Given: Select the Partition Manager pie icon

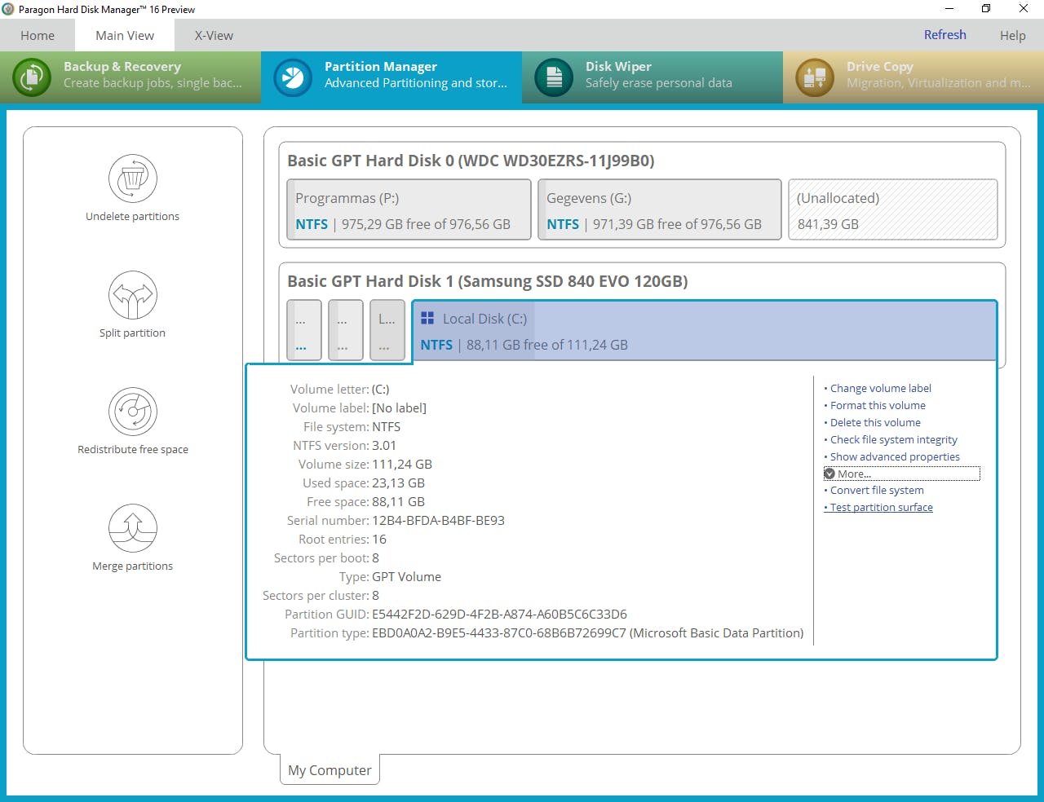Looking at the screenshot, I should click(293, 77).
